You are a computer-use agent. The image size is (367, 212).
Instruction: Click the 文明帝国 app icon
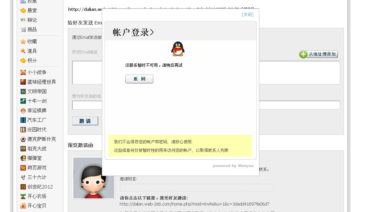click(23, 92)
